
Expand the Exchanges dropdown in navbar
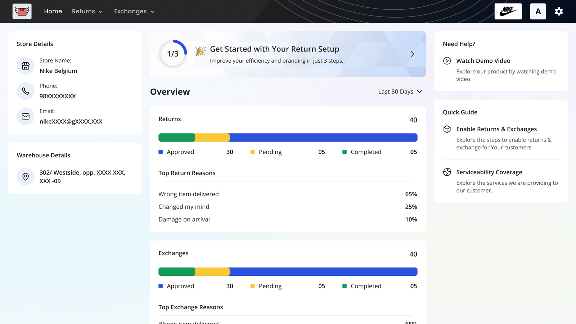tap(134, 12)
